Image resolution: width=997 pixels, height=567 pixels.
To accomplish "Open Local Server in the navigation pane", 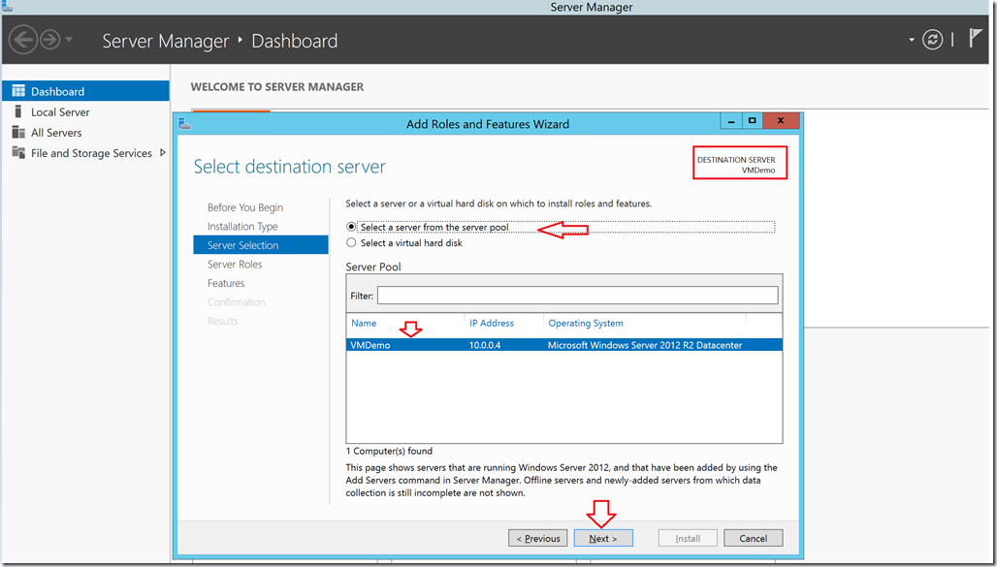I will pyautogui.click(x=60, y=111).
